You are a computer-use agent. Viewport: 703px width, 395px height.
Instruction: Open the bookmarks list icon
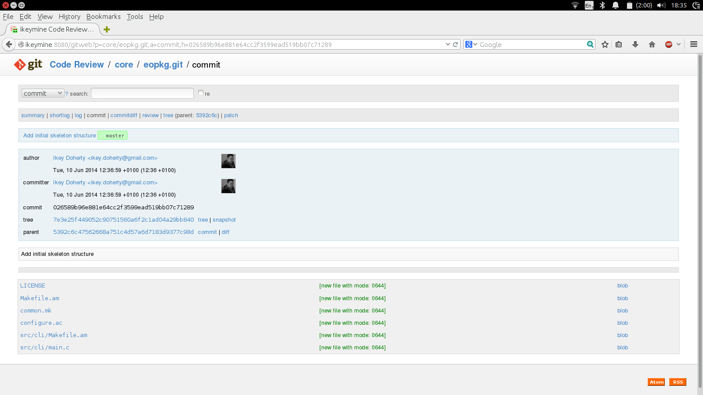pos(619,44)
